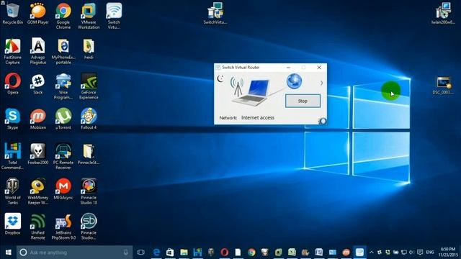Select the VMware Workstation desktop shortcut
Screen dimensions: 461x259
[x=89, y=16]
